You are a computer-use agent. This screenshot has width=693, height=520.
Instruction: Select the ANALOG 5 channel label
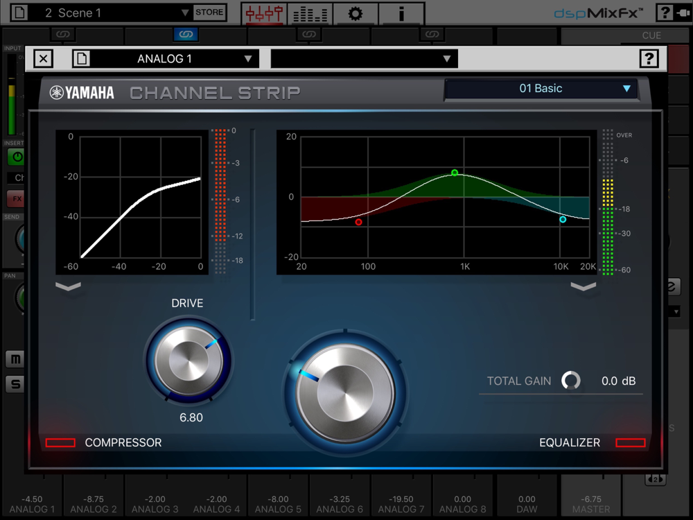[x=278, y=509]
